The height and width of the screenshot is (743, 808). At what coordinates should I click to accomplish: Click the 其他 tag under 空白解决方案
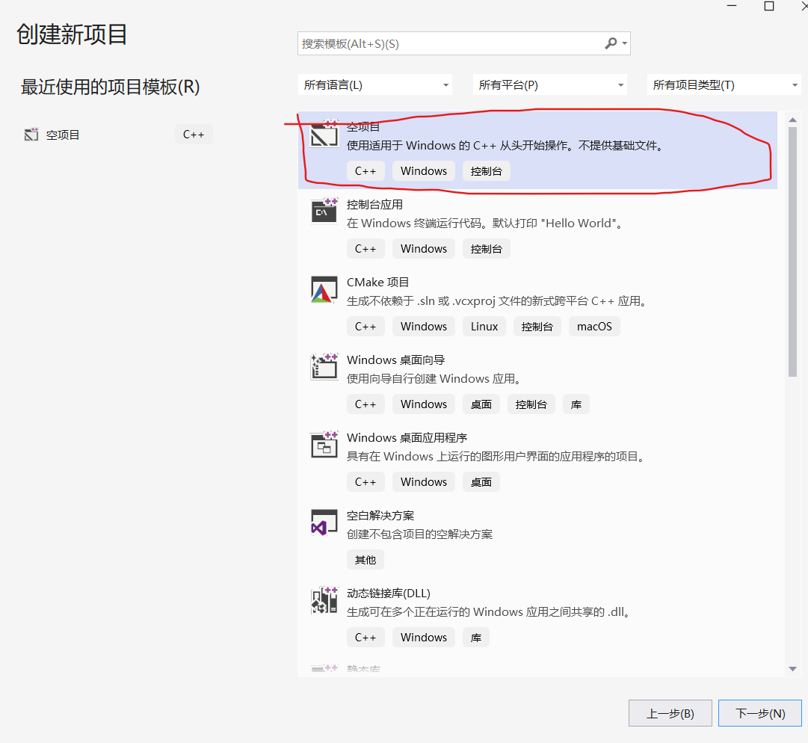(x=366, y=560)
